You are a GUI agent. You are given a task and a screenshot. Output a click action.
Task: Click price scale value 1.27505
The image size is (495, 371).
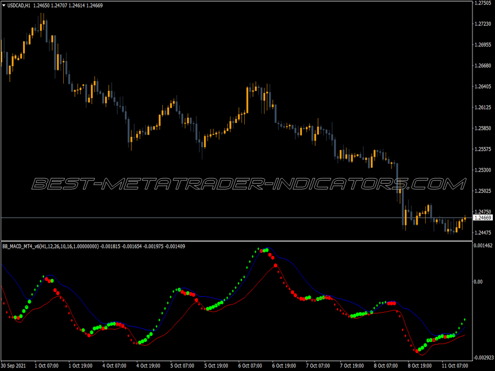click(483, 3)
